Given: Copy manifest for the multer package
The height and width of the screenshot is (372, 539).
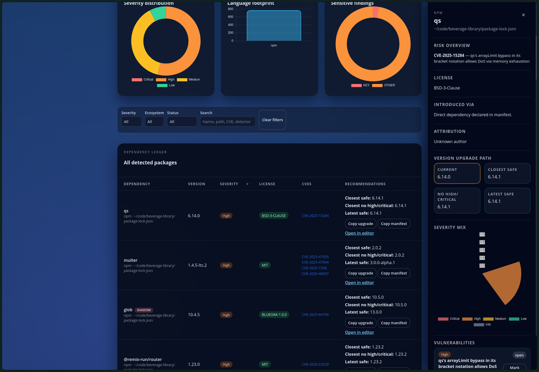Looking at the screenshot, I should point(393,273).
